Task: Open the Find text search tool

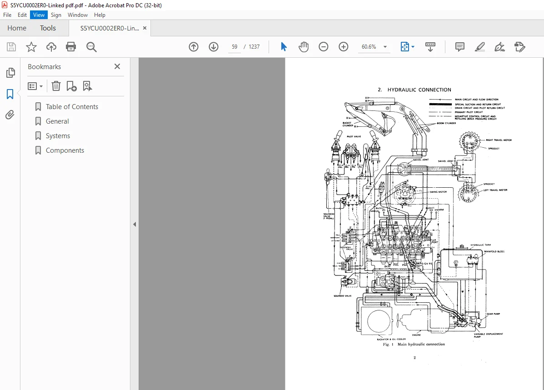Action: [x=92, y=47]
